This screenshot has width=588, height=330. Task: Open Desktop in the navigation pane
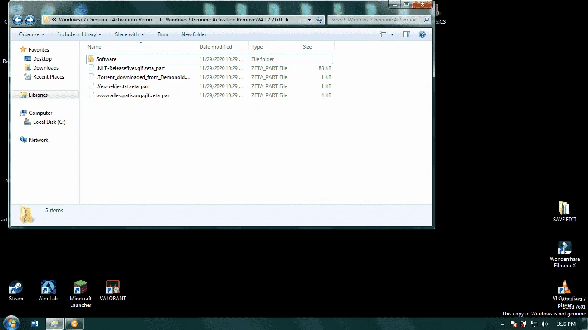click(x=42, y=59)
